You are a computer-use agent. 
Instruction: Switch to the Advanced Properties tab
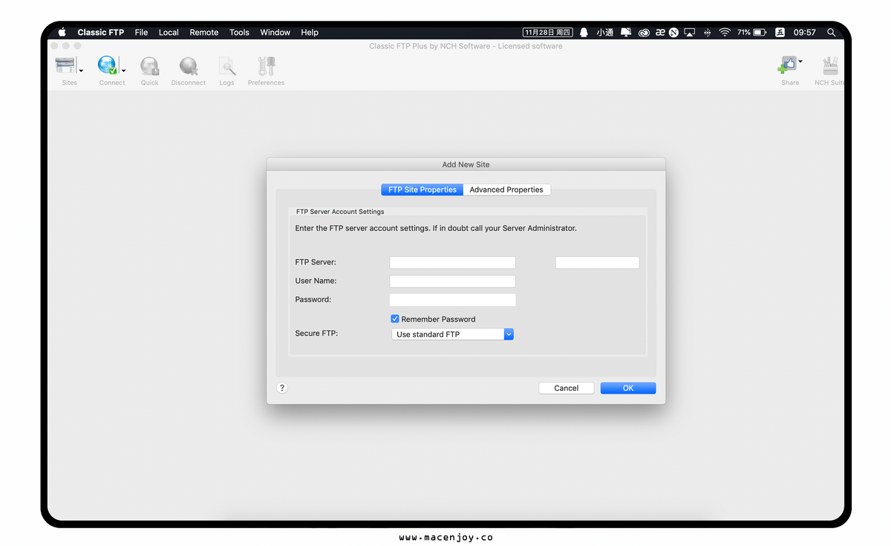click(x=506, y=189)
